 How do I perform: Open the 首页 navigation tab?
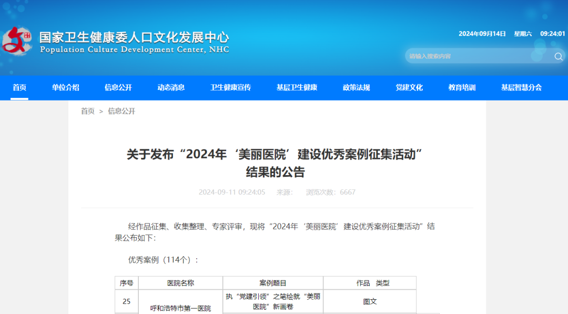click(19, 88)
